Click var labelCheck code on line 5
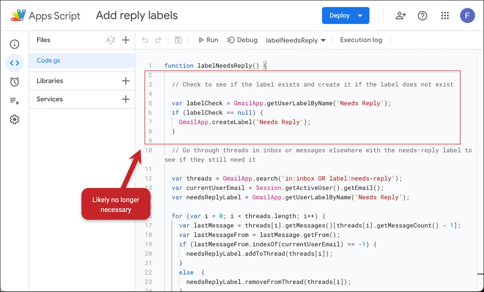Screen dimensions: 484x292 (282, 103)
